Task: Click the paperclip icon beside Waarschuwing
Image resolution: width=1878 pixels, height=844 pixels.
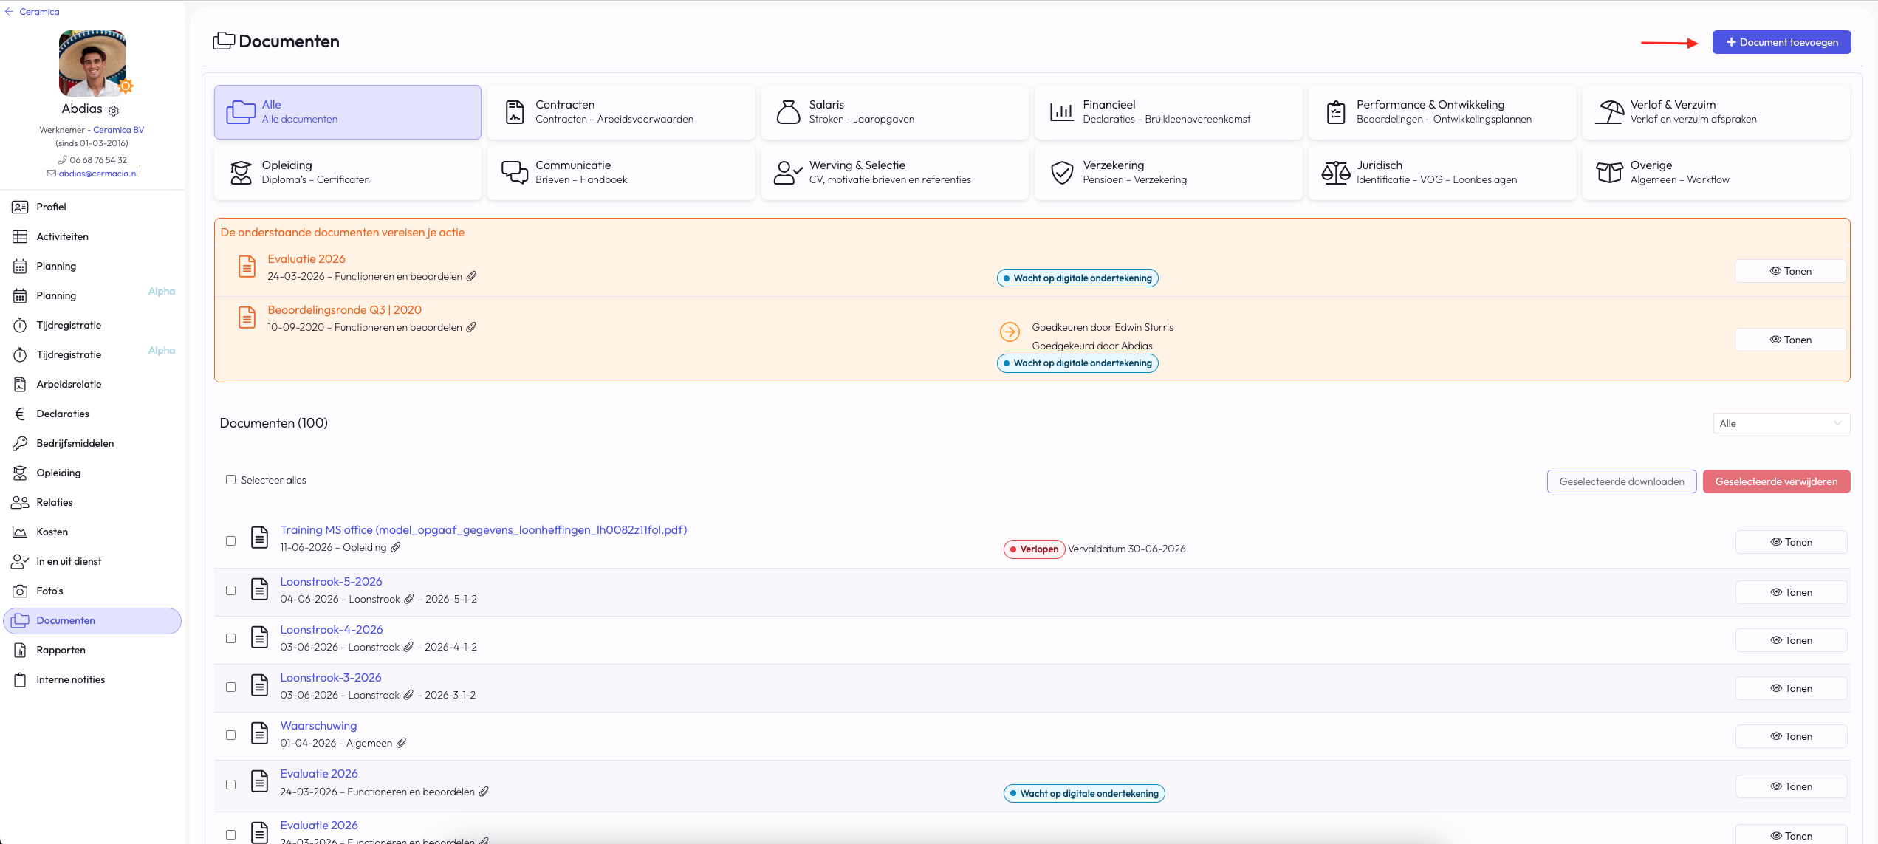Action: coord(402,743)
